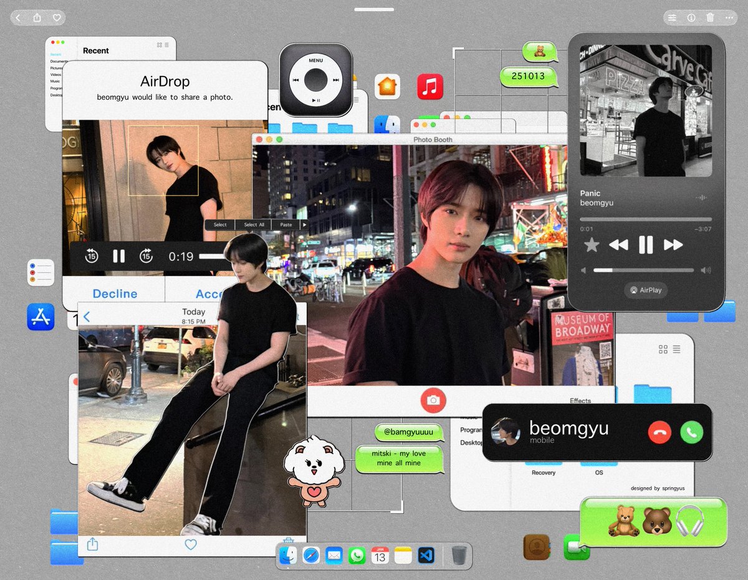748x580 pixels.
Task: Click the 251013 message bubble
Action: coord(527,77)
